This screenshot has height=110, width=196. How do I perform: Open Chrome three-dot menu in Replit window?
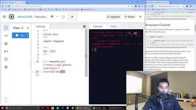[x=142, y=6]
